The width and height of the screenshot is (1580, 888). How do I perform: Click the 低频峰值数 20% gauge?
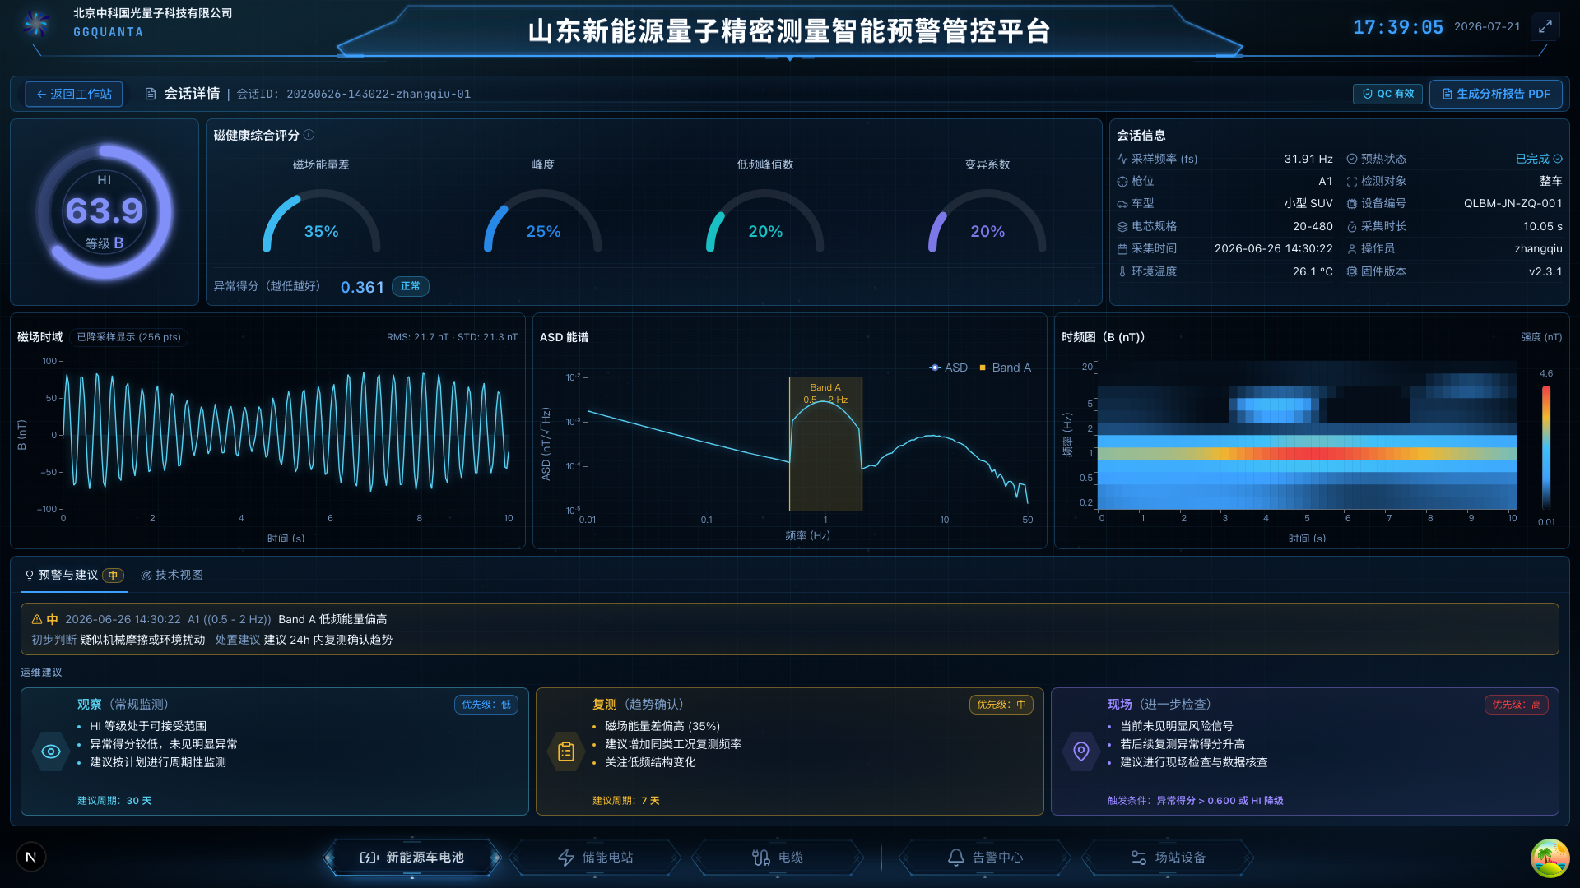765,220
